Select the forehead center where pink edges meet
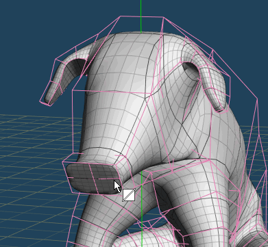268x247 pixels. [146, 98]
